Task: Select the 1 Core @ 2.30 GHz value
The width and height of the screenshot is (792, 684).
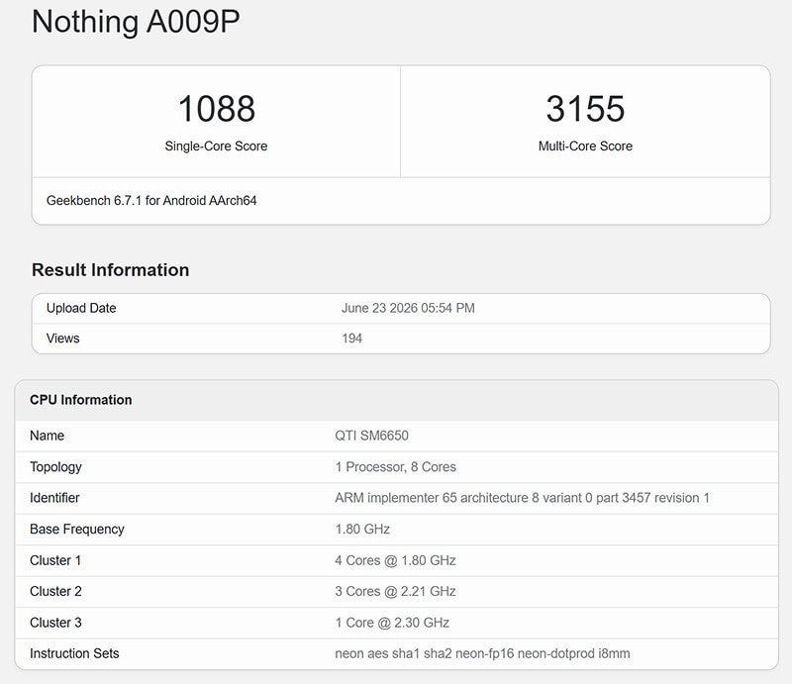Action: (x=392, y=623)
